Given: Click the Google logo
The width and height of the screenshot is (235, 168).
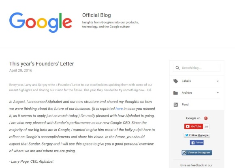Looking at the screenshot, I should coord(41,22).
